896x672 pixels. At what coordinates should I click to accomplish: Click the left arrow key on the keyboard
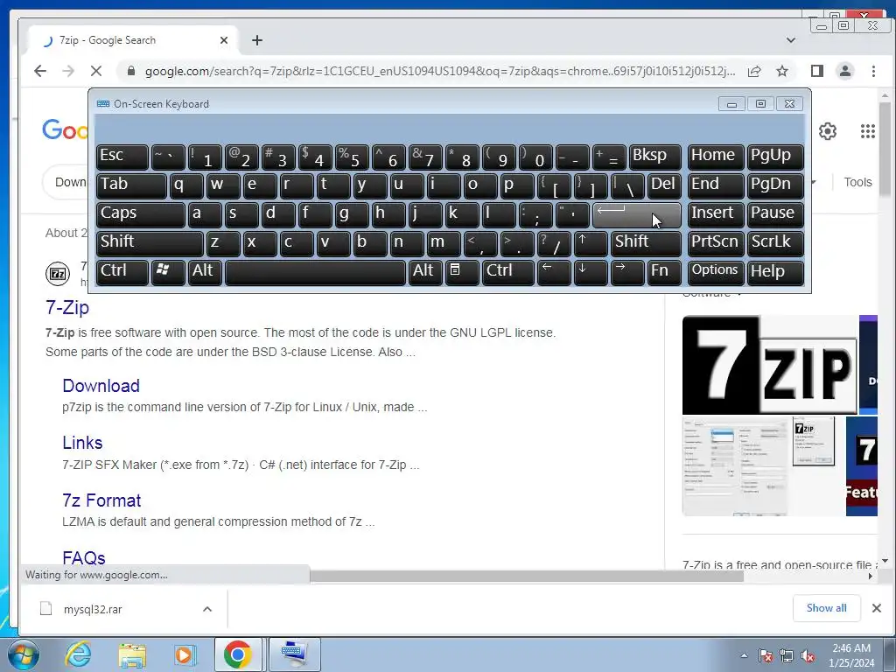tap(553, 272)
